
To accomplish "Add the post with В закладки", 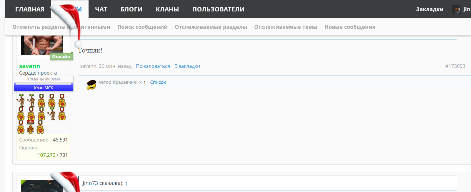I will click(187, 66).
